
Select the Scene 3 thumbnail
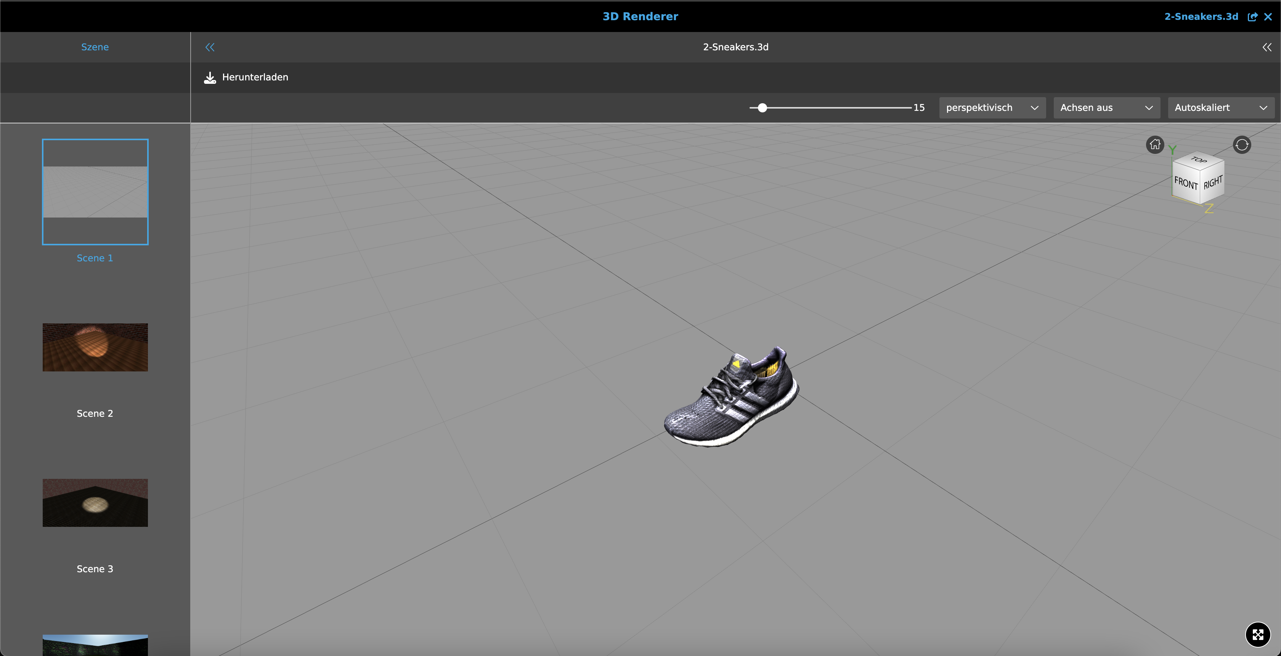[95, 503]
